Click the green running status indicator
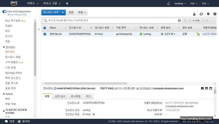The image size is (219, 124). [x=141, y=34]
